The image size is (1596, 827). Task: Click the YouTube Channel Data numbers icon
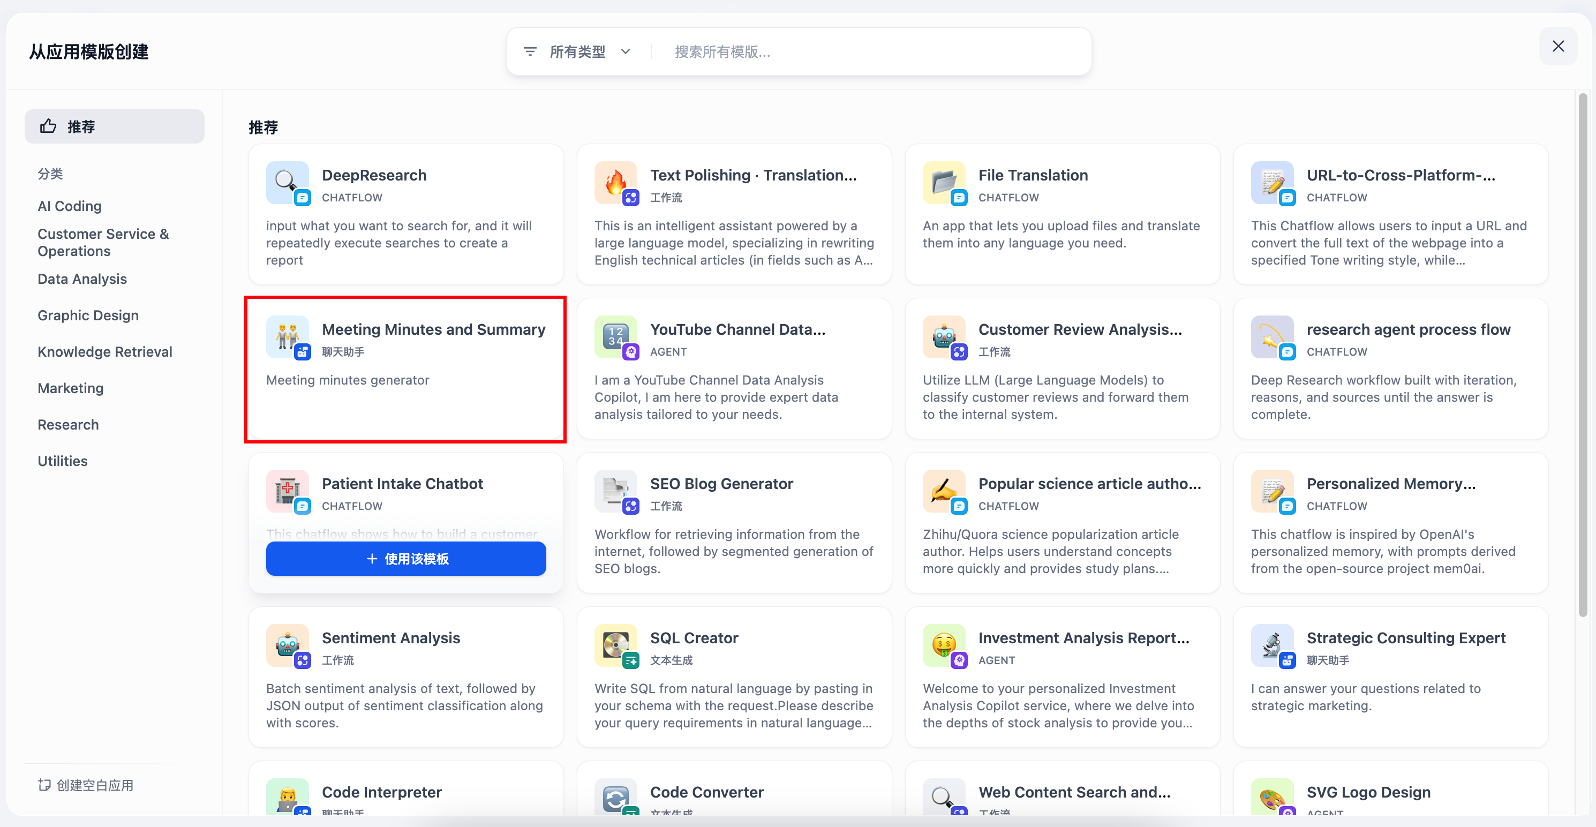point(615,337)
